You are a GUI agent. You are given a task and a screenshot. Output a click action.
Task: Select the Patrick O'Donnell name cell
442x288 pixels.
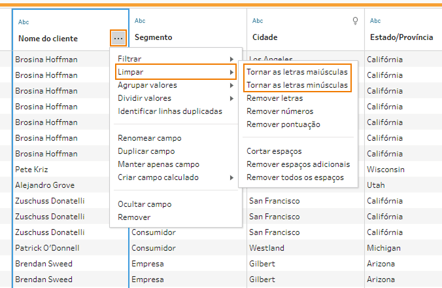[x=47, y=248]
